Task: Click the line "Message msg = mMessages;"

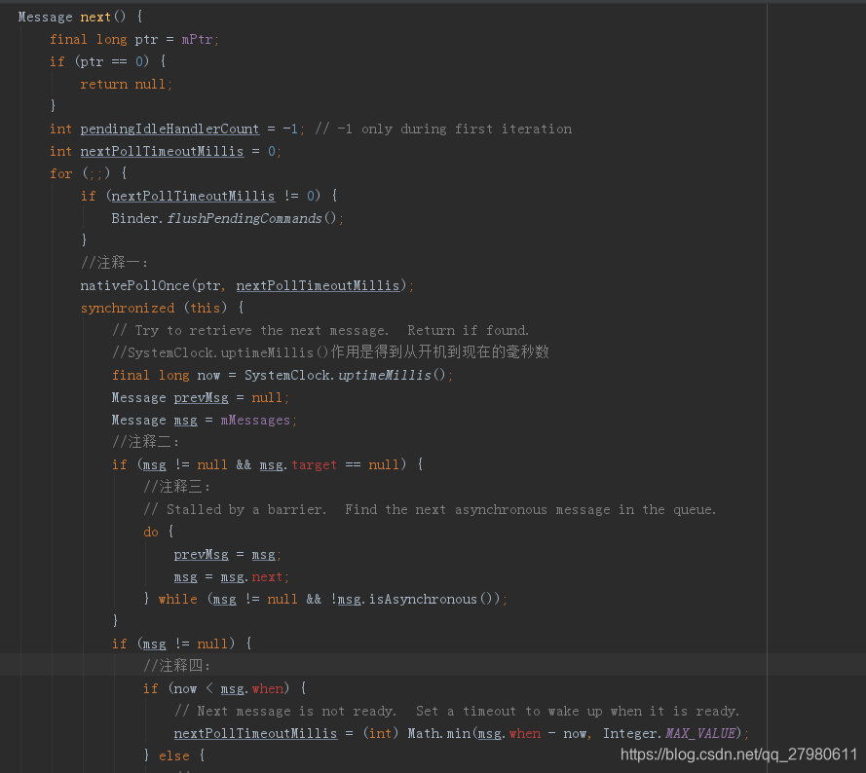Action: click(x=205, y=421)
